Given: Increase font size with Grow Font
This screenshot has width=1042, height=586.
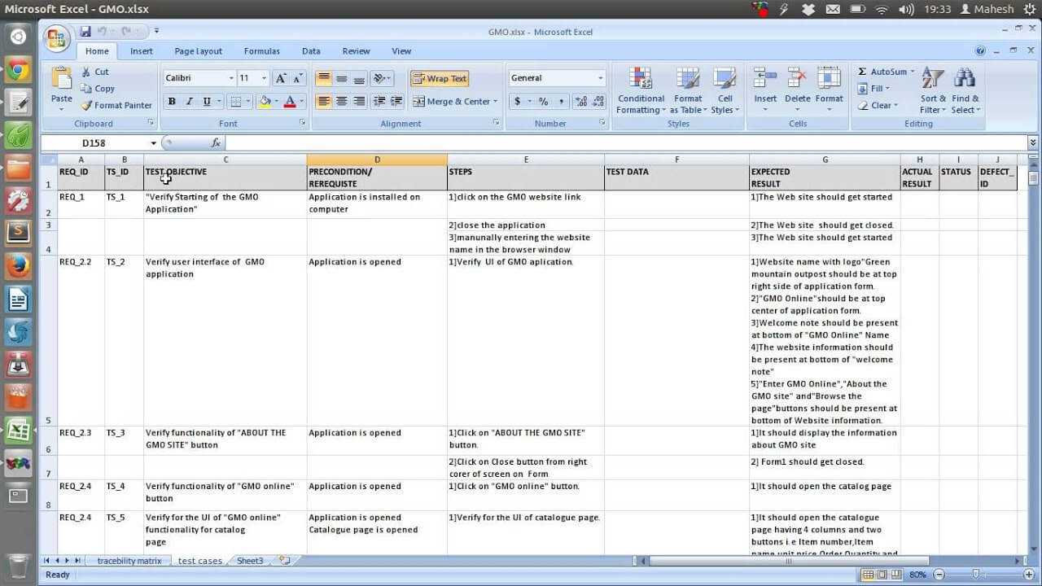Looking at the screenshot, I should (x=281, y=78).
